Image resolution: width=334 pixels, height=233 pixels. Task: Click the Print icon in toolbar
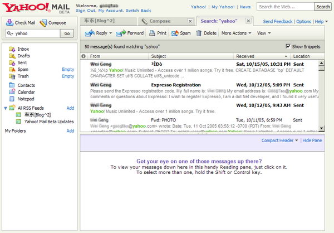pyautogui.click(x=151, y=33)
